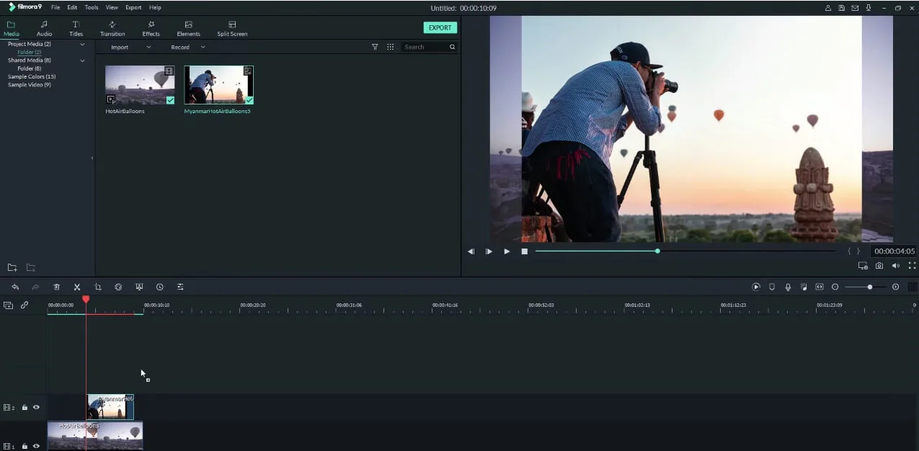Stop the preview playback
The height and width of the screenshot is (451, 919).
525,251
